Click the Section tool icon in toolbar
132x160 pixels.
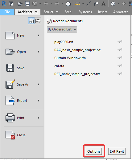[124, 4]
